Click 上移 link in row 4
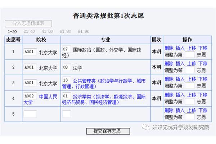 192,95
